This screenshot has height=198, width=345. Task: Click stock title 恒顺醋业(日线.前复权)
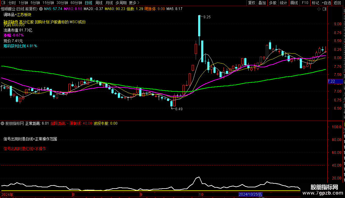[19, 9]
